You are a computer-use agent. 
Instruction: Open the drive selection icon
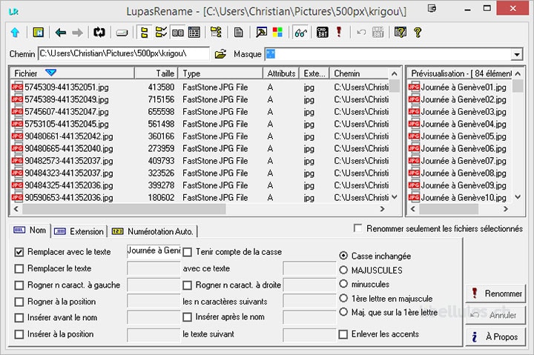pos(122,33)
